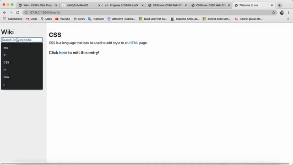This screenshot has width=293, height=165.
Task: Open the News bookmark
Action: coord(79,19)
